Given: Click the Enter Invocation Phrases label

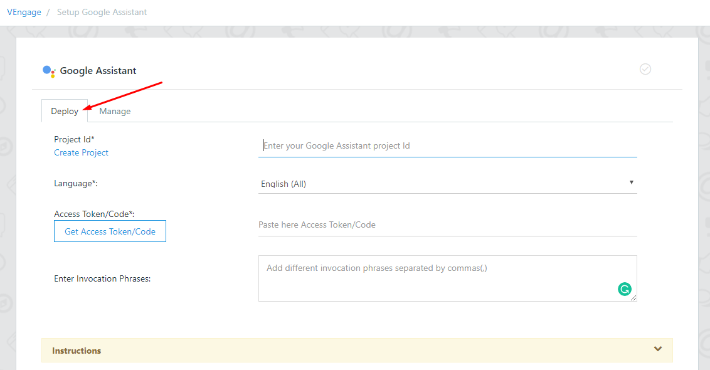Looking at the screenshot, I should [102, 278].
